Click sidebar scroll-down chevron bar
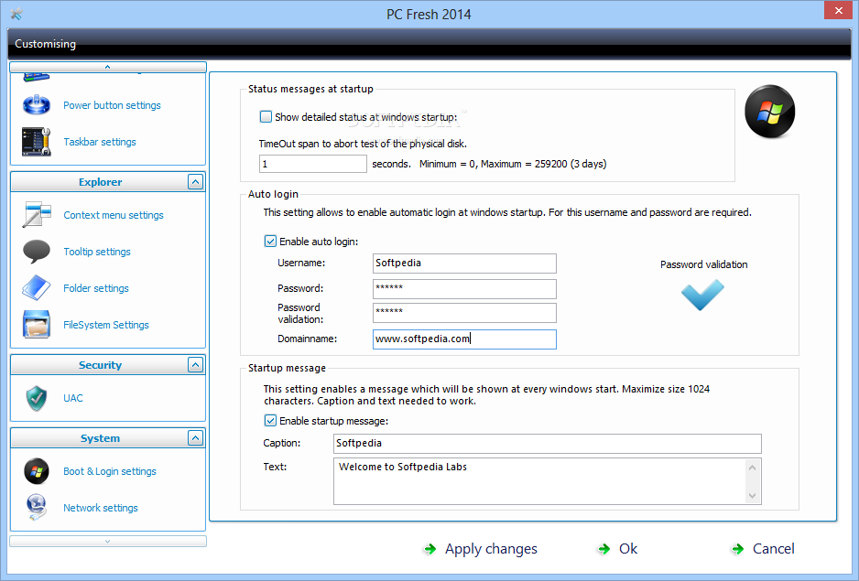The width and height of the screenshot is (859, 581). click(x=108, y=541)
